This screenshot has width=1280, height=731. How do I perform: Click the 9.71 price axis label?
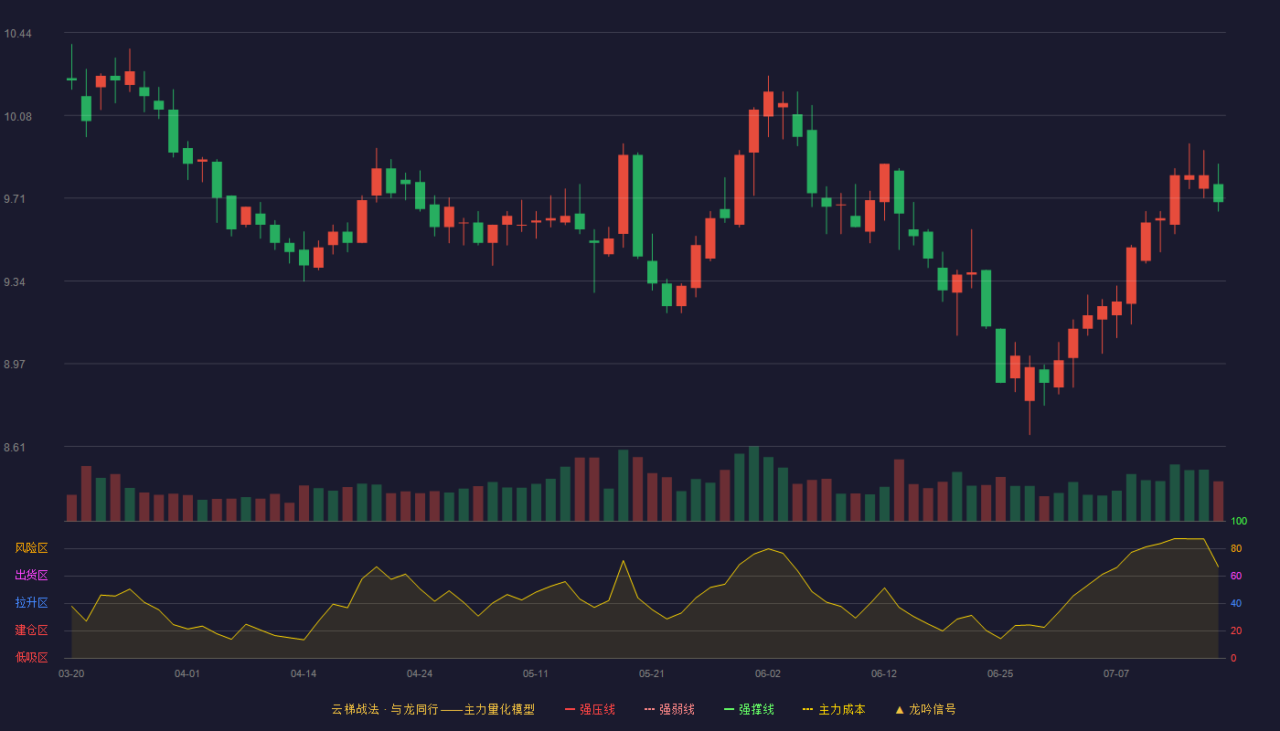15,199
